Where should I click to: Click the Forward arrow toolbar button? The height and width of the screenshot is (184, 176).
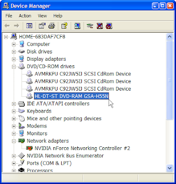(17, 26)
